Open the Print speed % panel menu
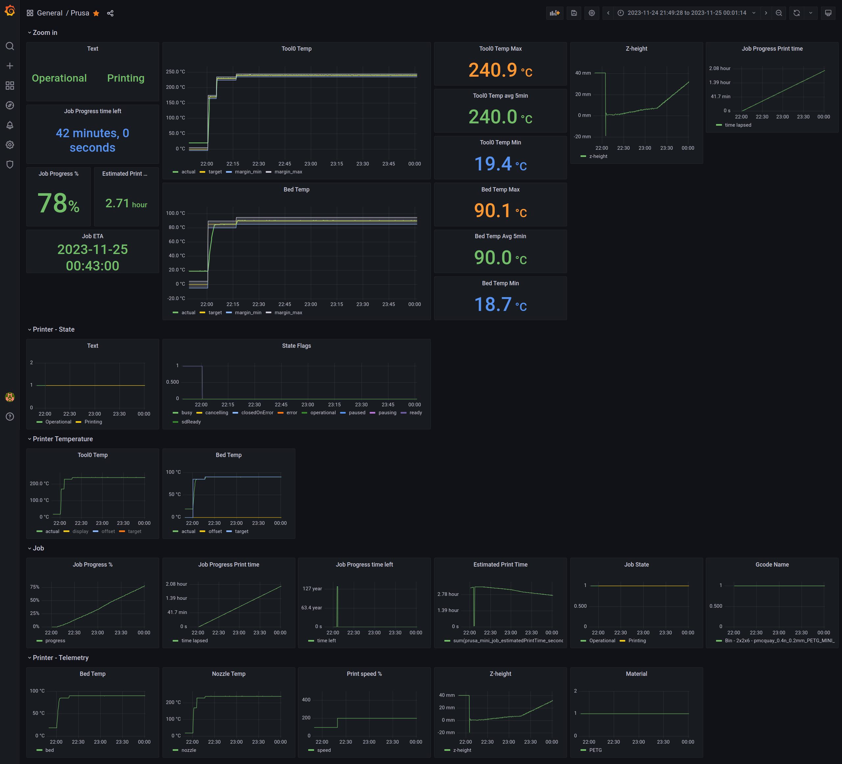The image size is (842, 764). pyautogui.click(x=364, y=674)
